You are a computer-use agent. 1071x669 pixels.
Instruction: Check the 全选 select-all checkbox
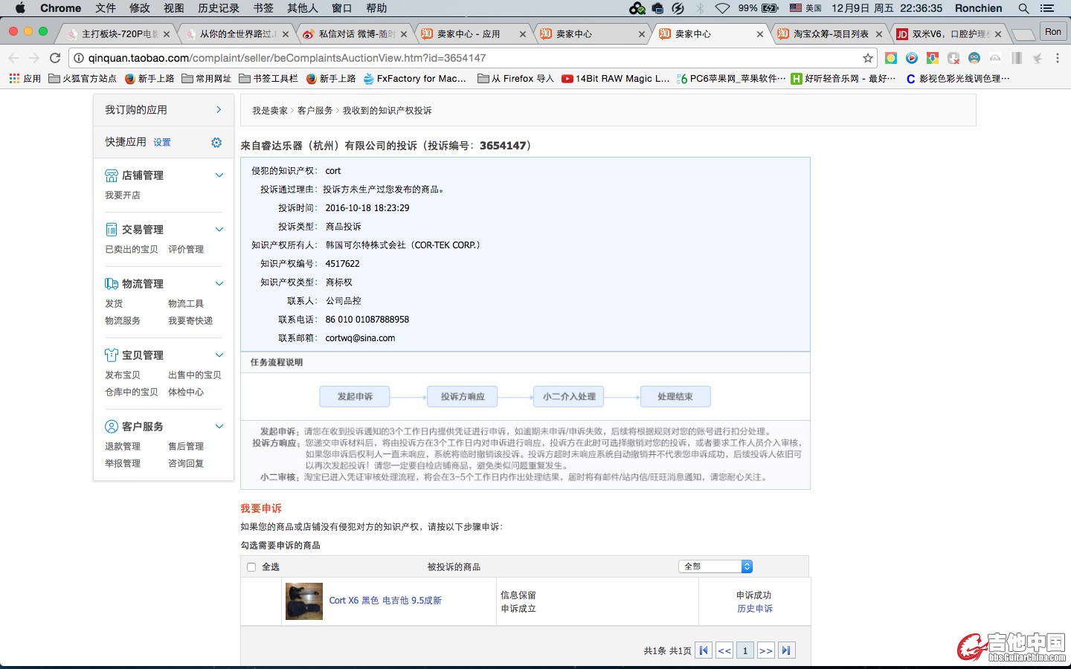pyautogui.click(x=251, y=567)
